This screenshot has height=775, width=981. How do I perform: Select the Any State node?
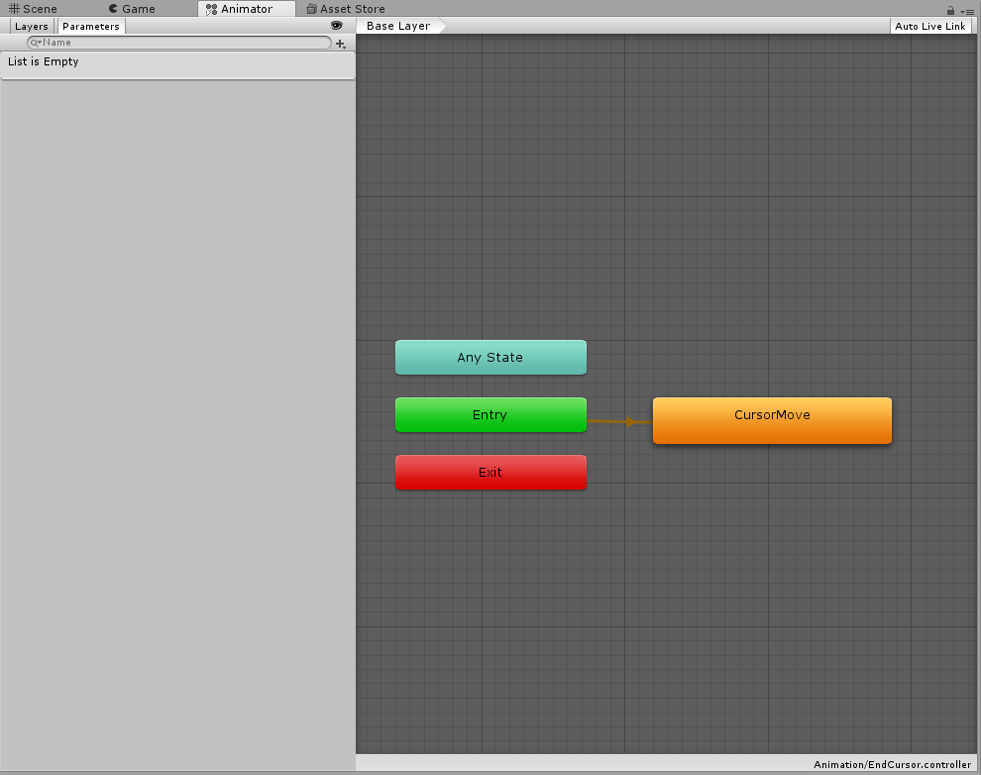[490, 358]
